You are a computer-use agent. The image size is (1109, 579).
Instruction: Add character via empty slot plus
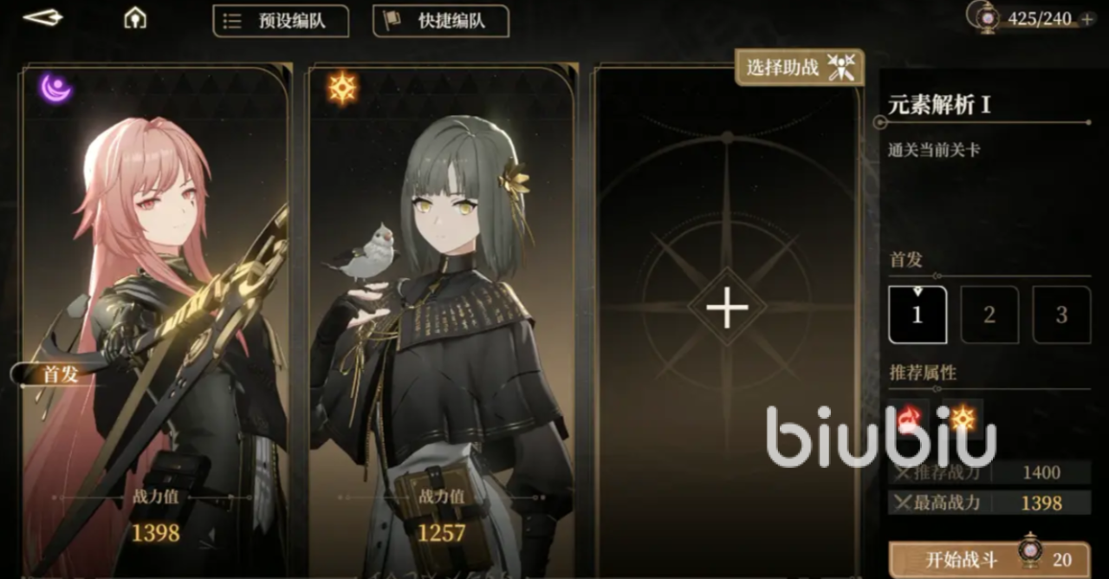point(727,309)
